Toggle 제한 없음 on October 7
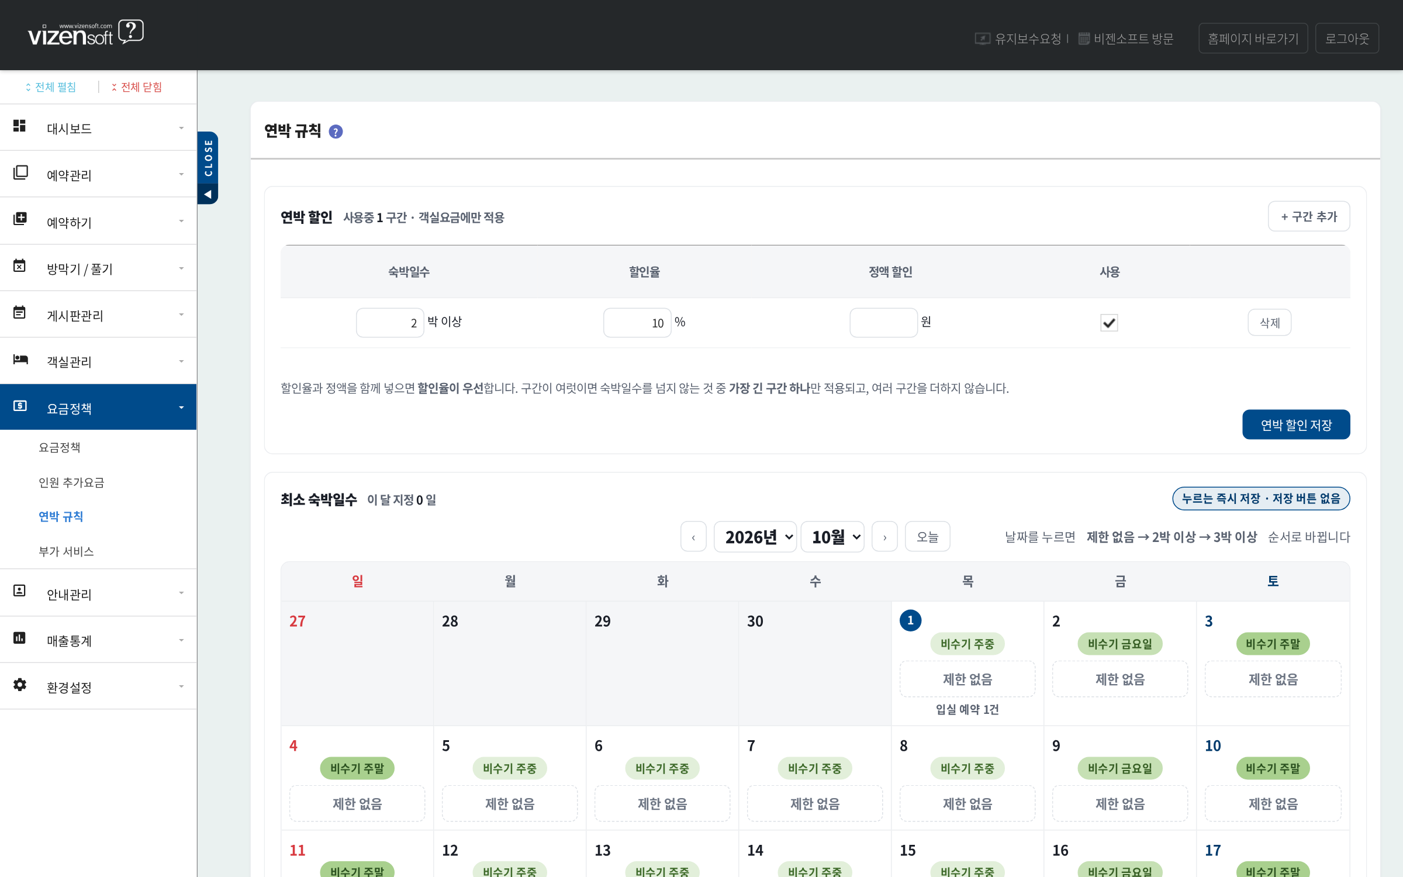The height and width of the screenshot is (877, 1403). pos(815,804)
